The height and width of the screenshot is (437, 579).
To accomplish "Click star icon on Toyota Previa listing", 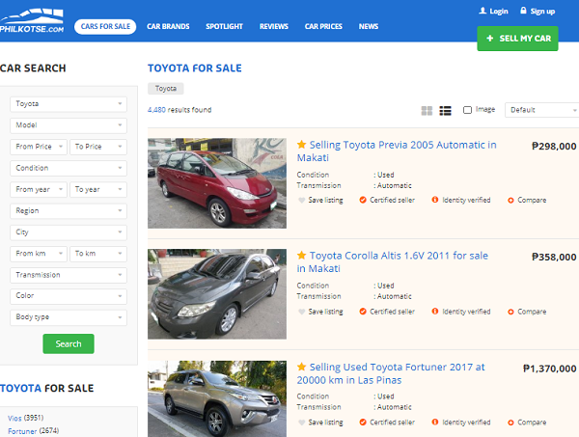I will [302, 145].
